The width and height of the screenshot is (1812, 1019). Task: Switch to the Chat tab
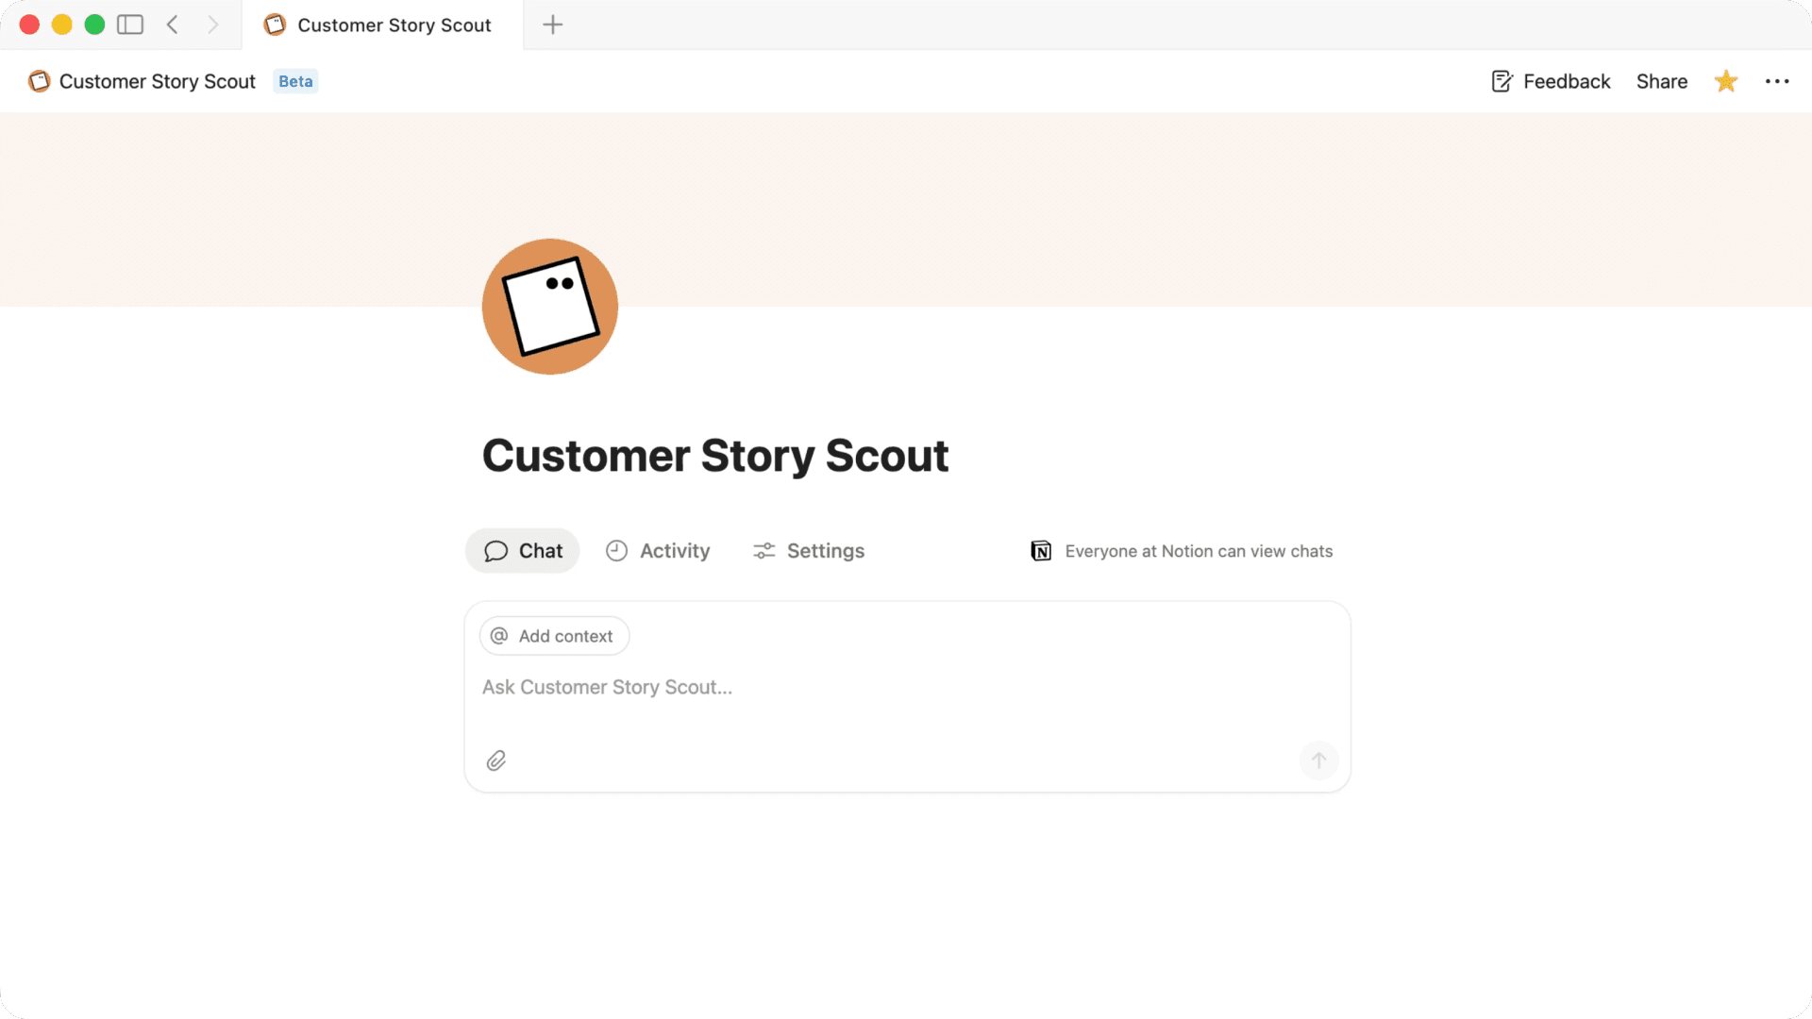click(x=523, y=551)
